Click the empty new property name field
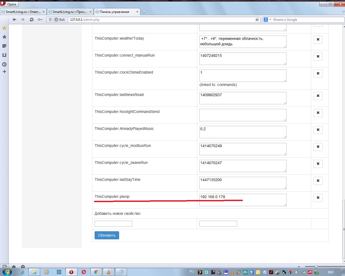 [113, 223]
